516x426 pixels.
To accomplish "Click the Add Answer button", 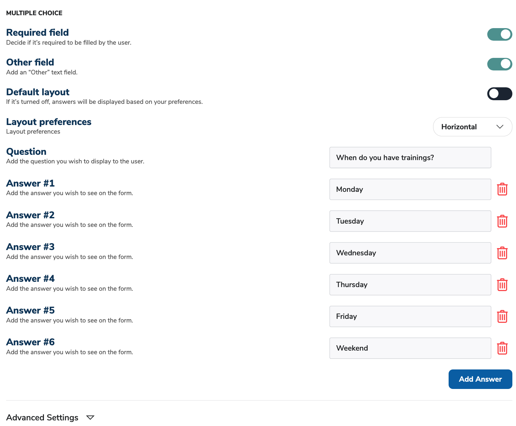I will click(x=480, y=379).
